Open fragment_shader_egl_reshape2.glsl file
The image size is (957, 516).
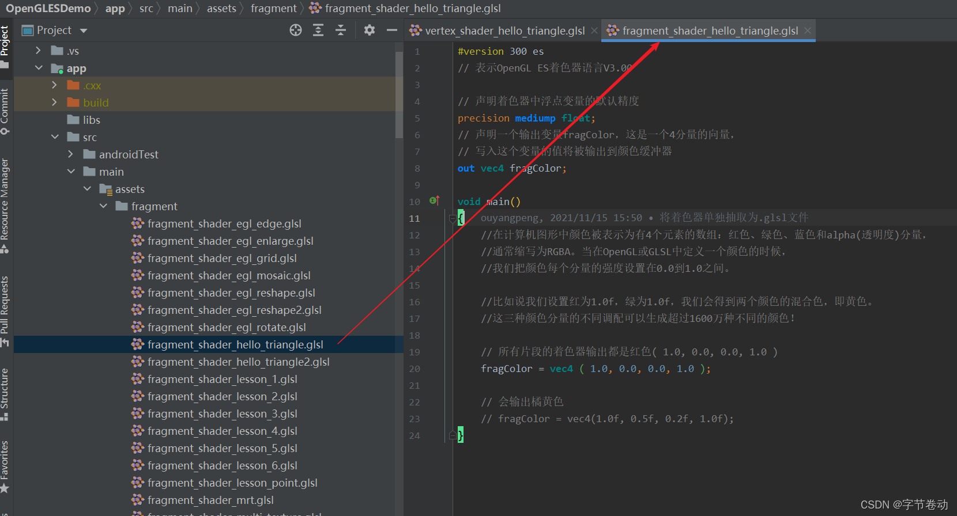[x=235, y=310]
